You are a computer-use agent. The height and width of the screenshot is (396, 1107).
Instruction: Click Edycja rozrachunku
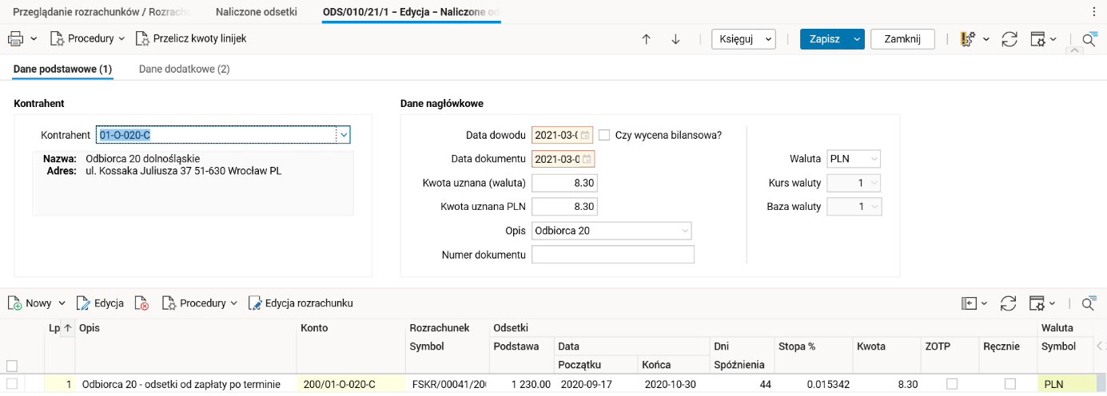click(301, 303)
